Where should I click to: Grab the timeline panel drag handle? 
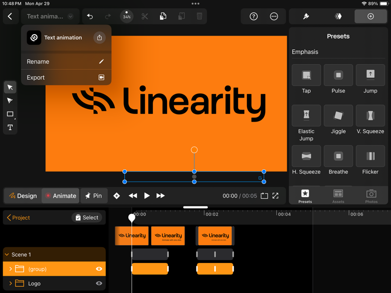point(195,207)
